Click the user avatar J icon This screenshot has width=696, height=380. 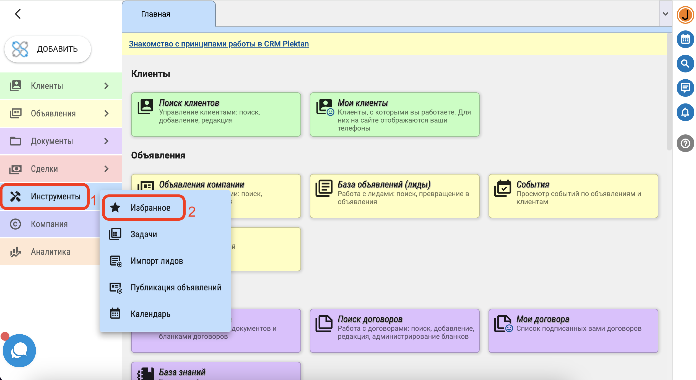[x=685, y=15]
